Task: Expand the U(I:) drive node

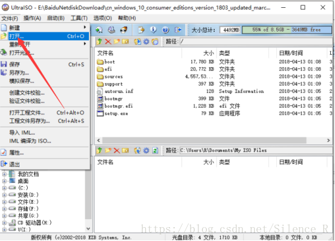Action: [4, 230]
